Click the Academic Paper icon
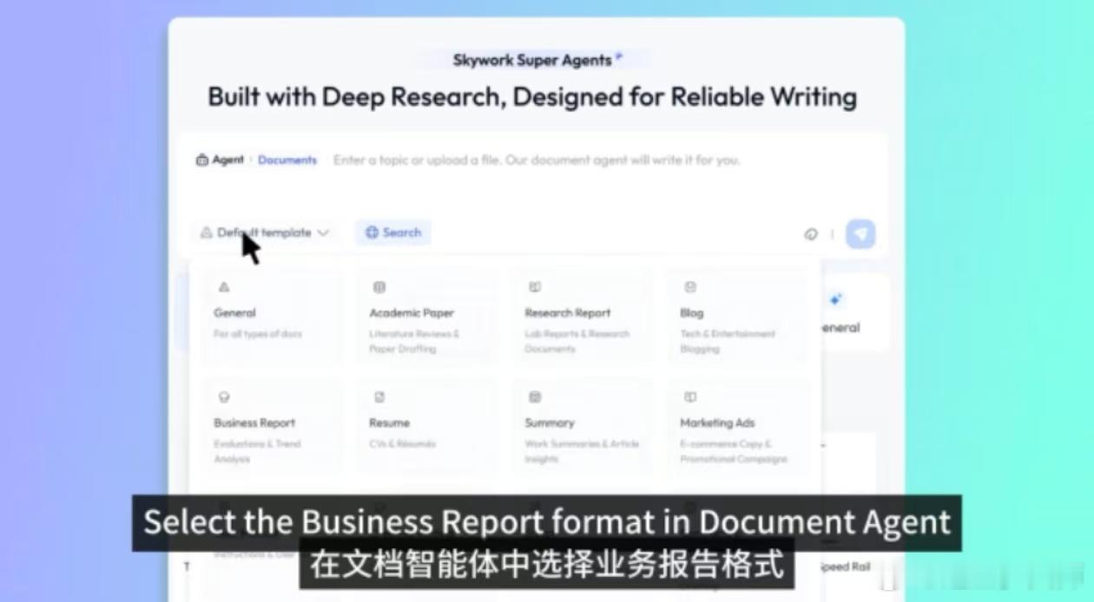Viewport: 1094px width, 602px height. [379, 287]
